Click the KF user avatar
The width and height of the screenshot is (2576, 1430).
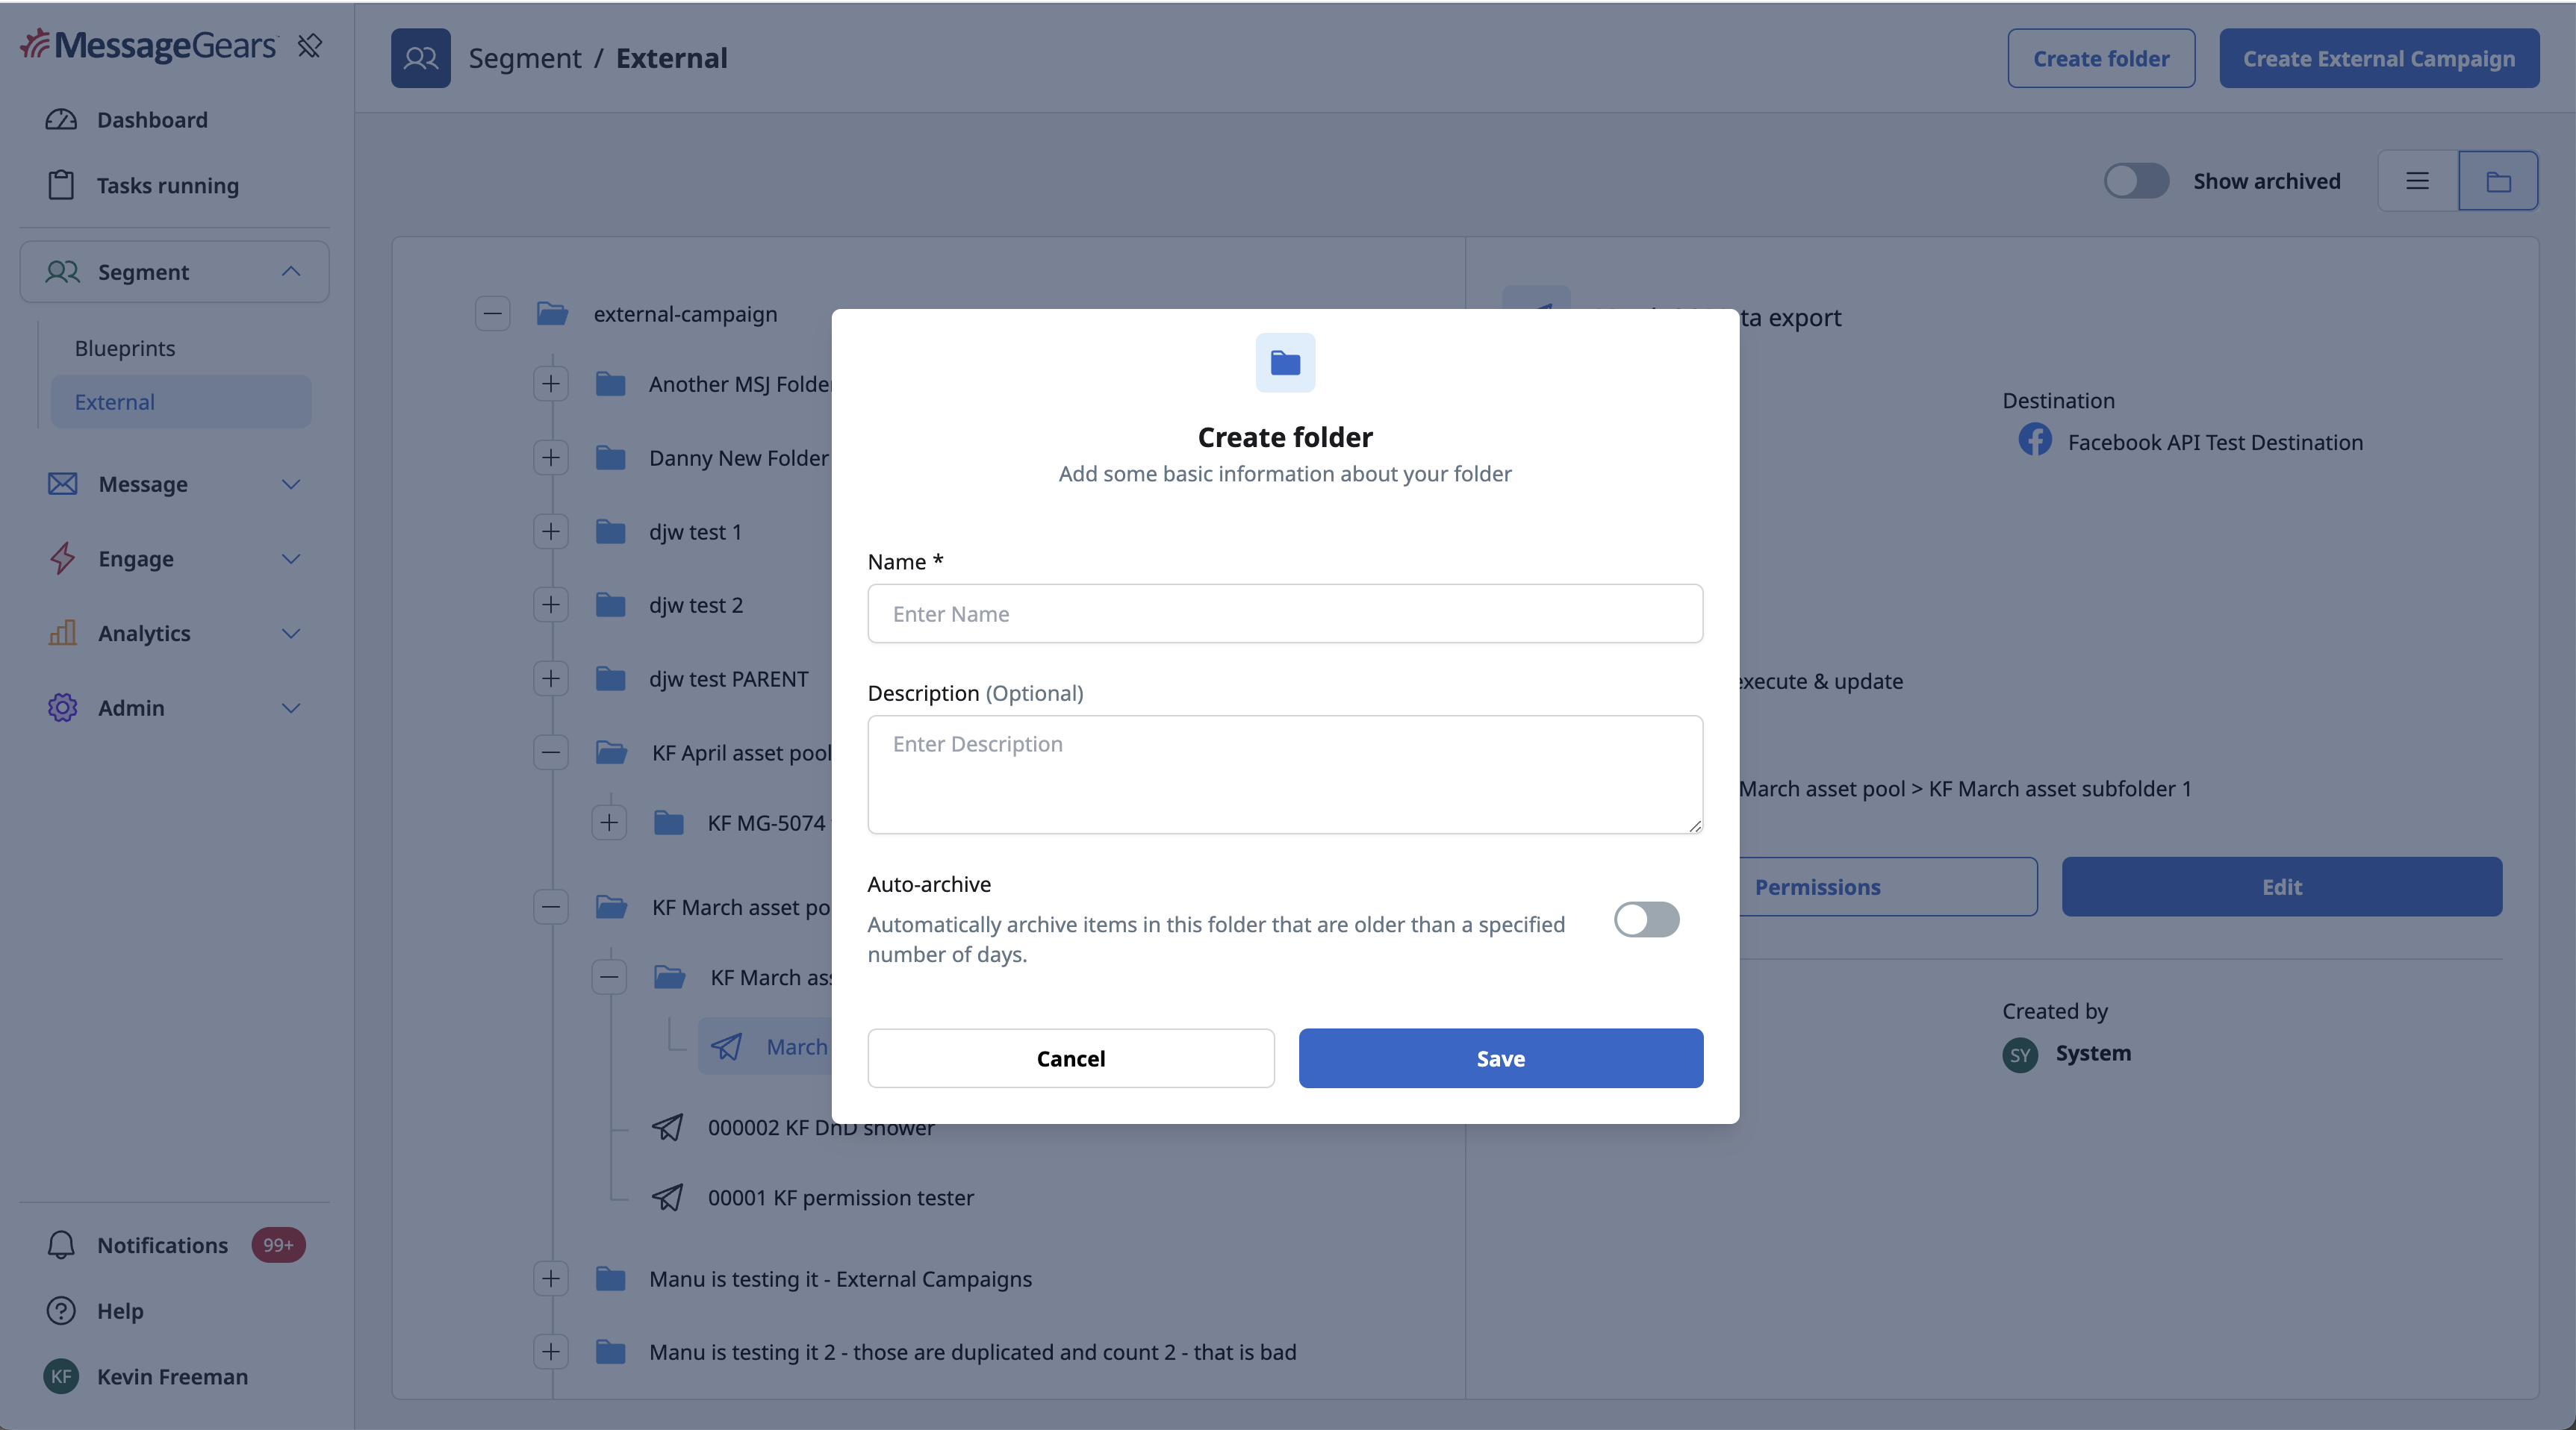point(61,1377)
